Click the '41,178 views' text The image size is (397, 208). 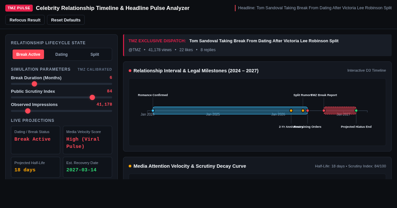[160, 50]
